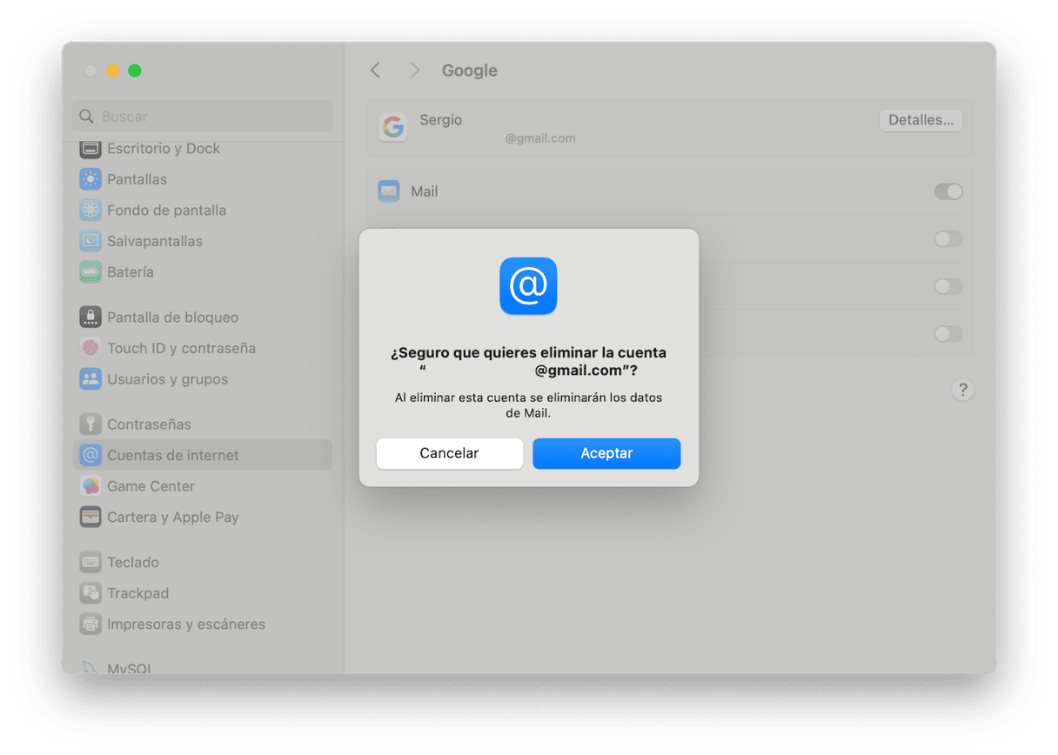Click the green zoom window button
1058x755 pixels.
(x=135, y=70)
